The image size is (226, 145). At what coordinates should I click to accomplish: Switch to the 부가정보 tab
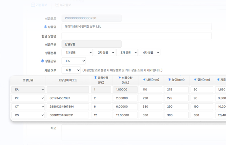click(x=63, y=5)
